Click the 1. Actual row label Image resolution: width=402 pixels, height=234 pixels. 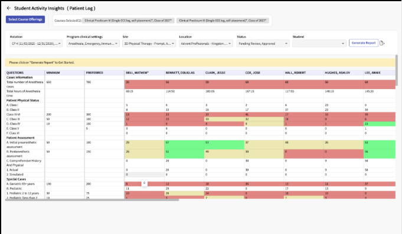pos(12,170)
